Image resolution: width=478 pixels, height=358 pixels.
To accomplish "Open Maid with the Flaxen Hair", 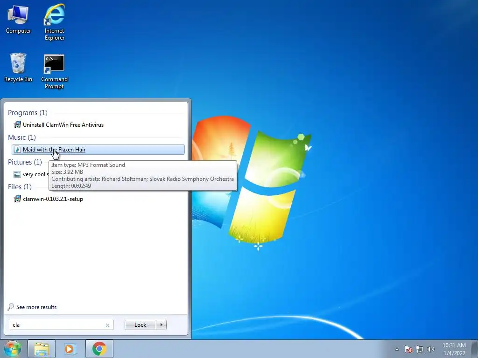I will tap(98, 150).
